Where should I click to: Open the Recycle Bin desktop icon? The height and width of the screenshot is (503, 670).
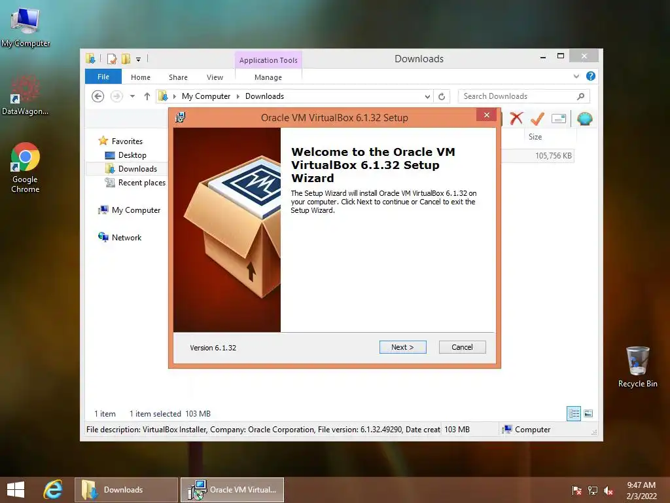(637, 367)
